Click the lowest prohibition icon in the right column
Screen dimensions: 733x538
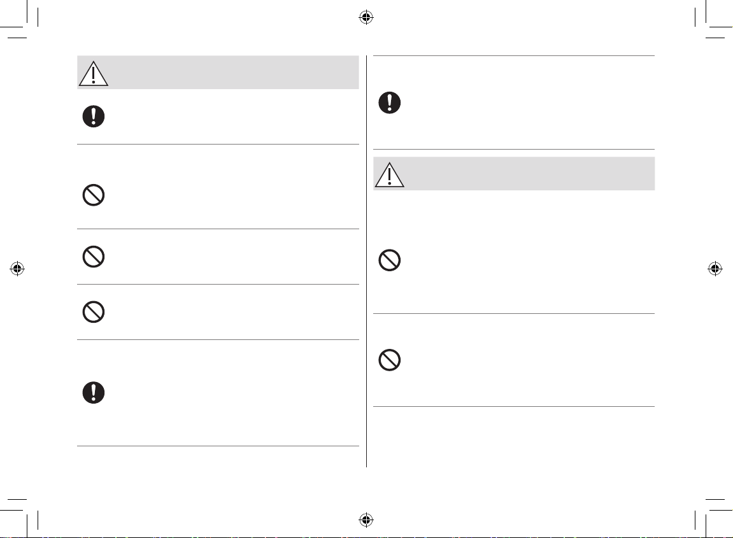389,360
